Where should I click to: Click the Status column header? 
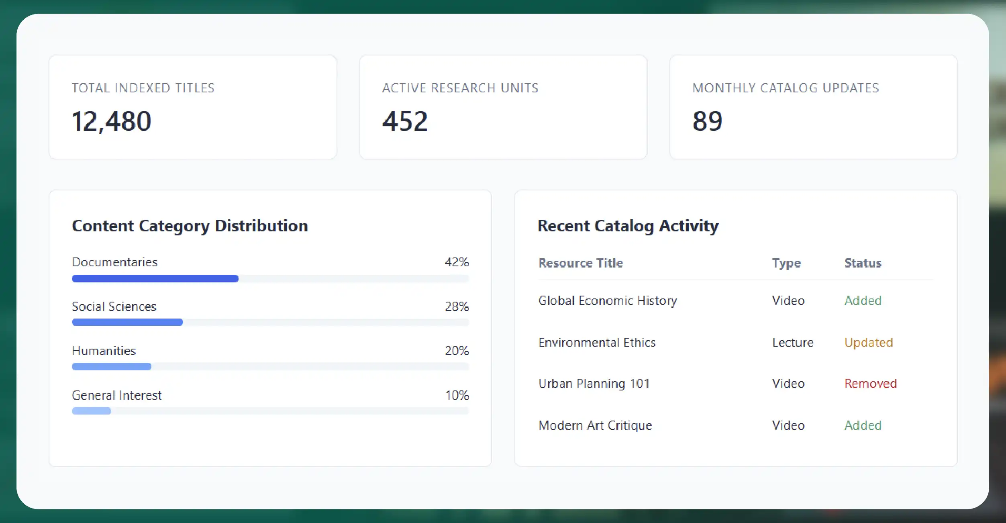point(863,263)
